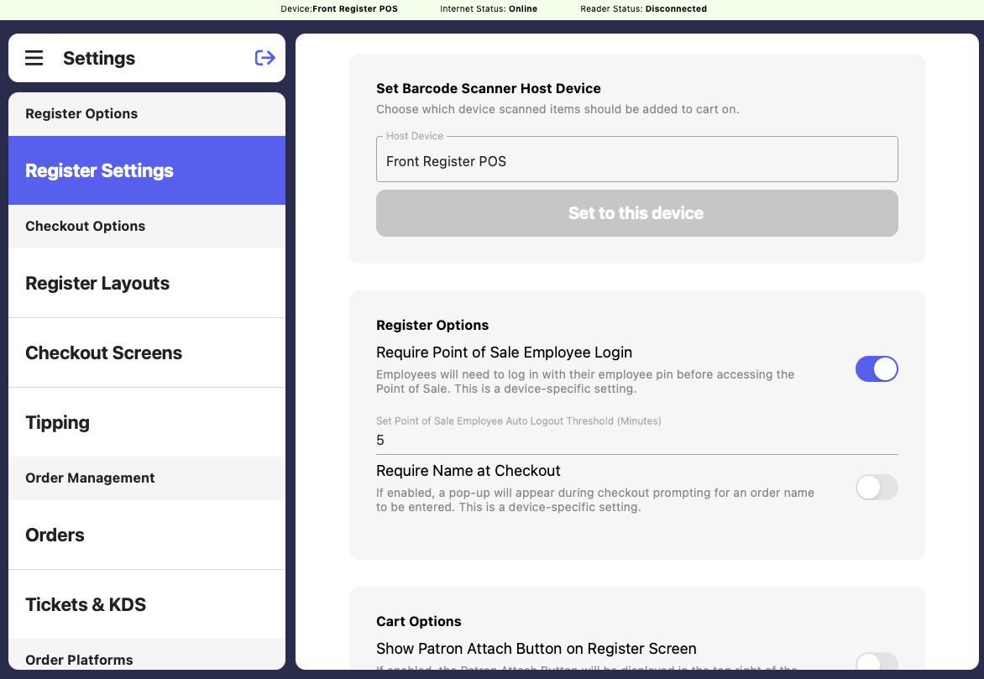
Task: Go to Checkout Screens settings
Action: point(147,353)
